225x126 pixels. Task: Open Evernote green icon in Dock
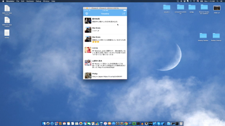click(134, 124)
